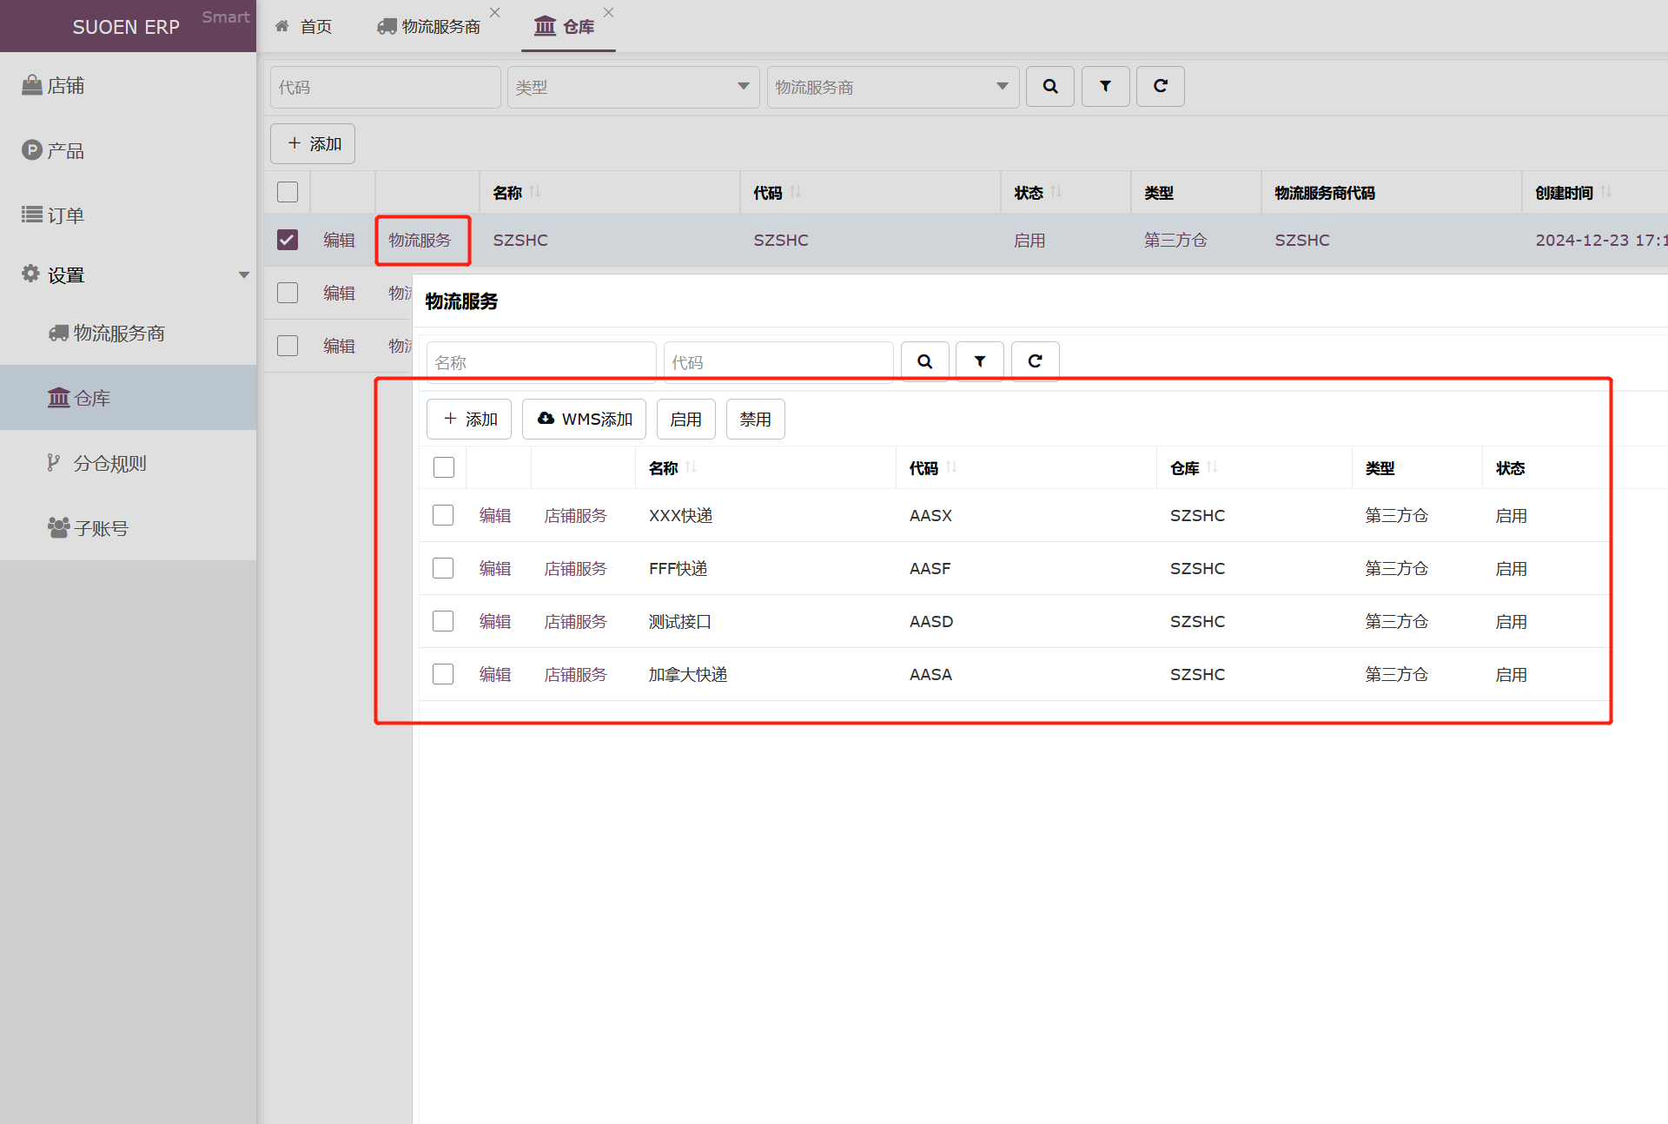
Task: Check the third warehouse row checkbox
Action: [x=288, y=346]
